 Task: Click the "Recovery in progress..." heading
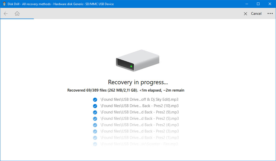138,82
